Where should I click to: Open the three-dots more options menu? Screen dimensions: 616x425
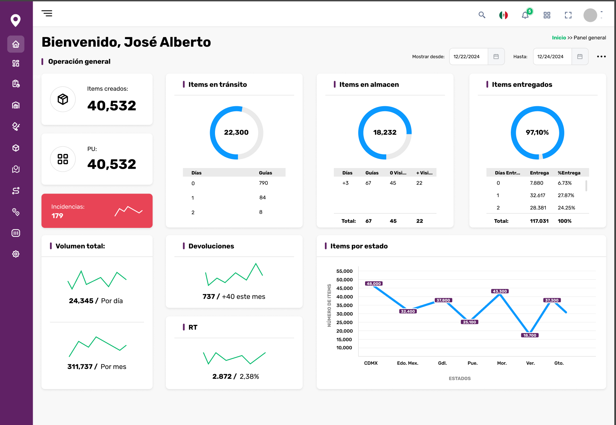click(x=601, y=57)
